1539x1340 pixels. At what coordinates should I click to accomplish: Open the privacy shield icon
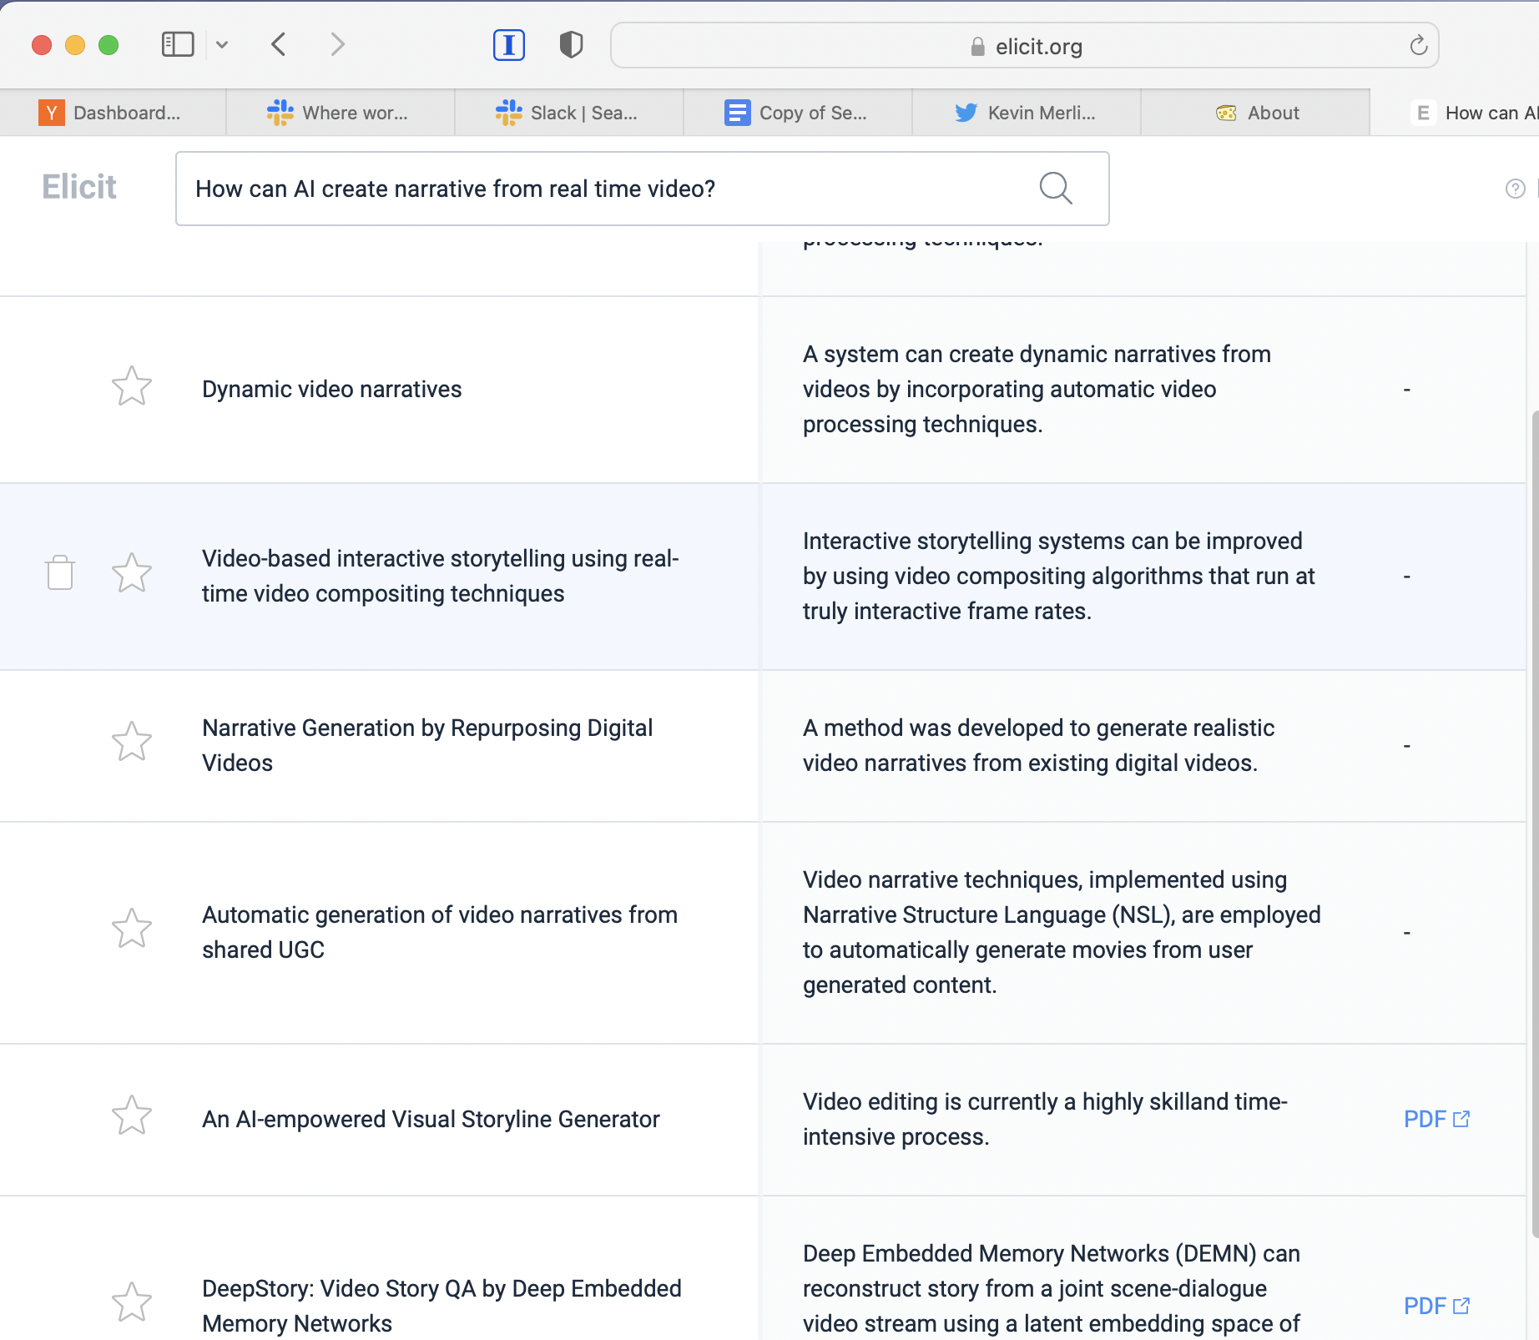(571, 45)
